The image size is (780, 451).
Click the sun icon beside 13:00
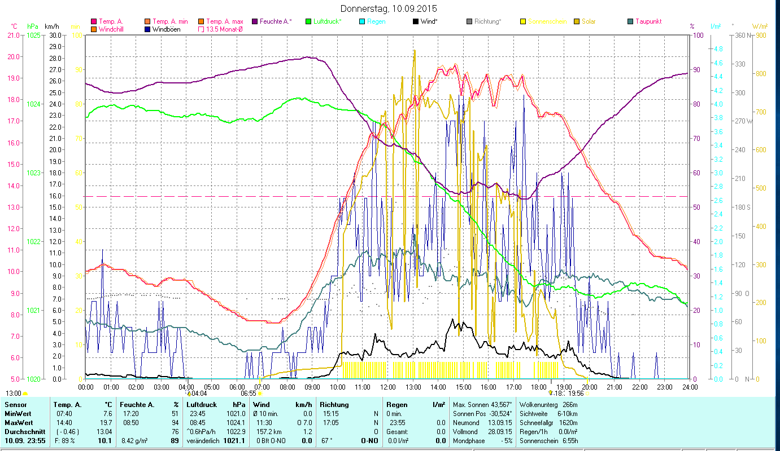[x=25, y=393]
